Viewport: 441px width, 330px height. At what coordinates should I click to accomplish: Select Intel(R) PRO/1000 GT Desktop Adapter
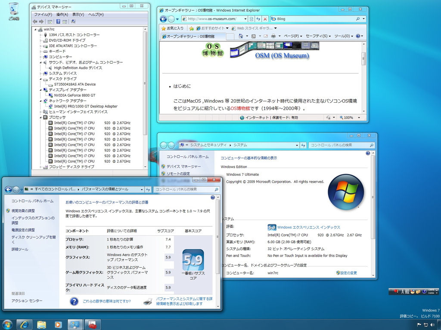coord(86,107)
